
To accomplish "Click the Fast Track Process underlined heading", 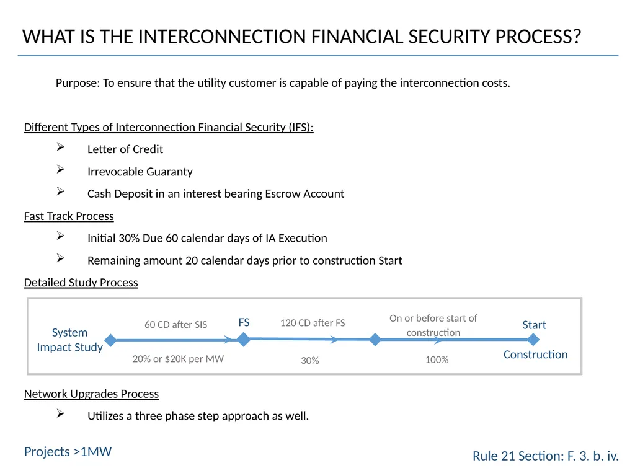I will (x=69, y=216).
